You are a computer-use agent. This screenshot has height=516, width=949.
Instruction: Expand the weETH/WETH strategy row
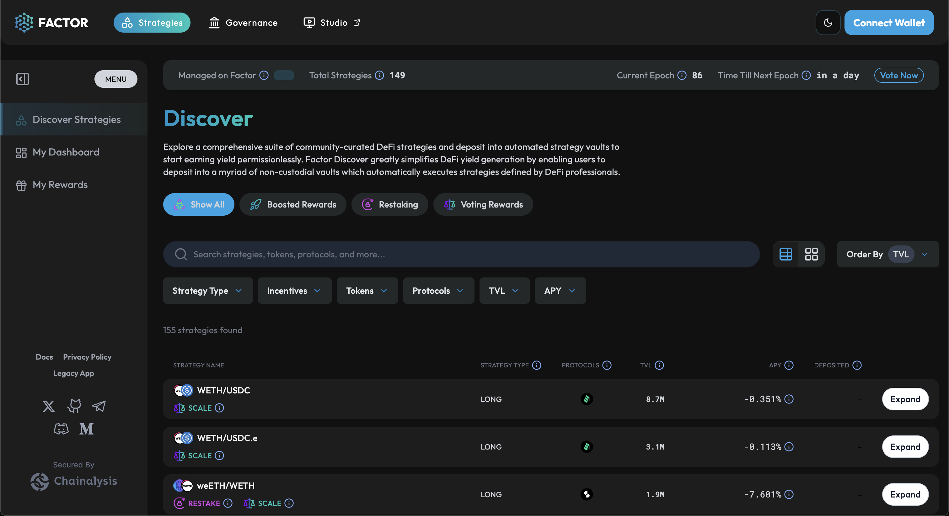[x=905, y=494]
